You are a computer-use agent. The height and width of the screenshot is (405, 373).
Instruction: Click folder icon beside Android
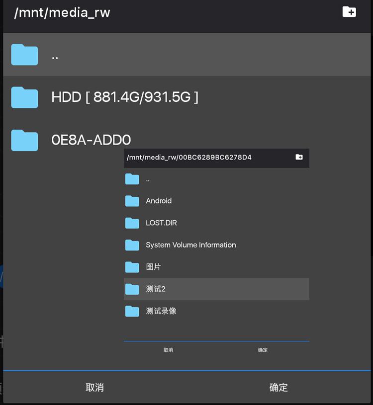(132, 201)
